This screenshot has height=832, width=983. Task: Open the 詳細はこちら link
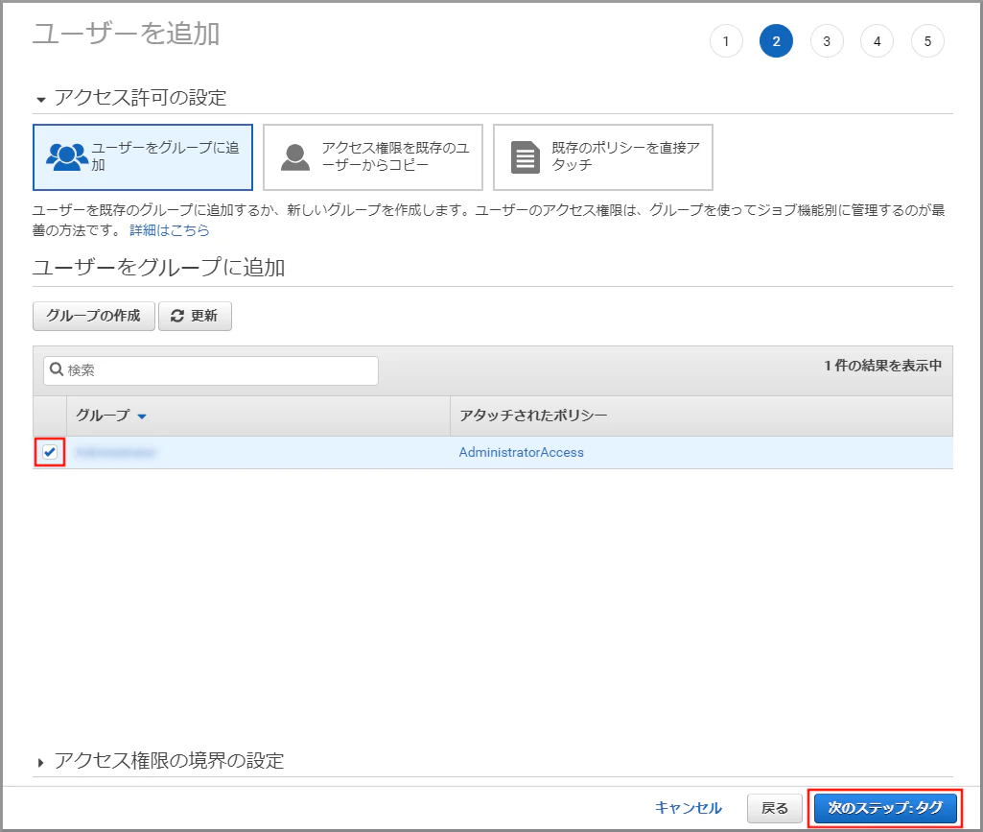[169, 230]
